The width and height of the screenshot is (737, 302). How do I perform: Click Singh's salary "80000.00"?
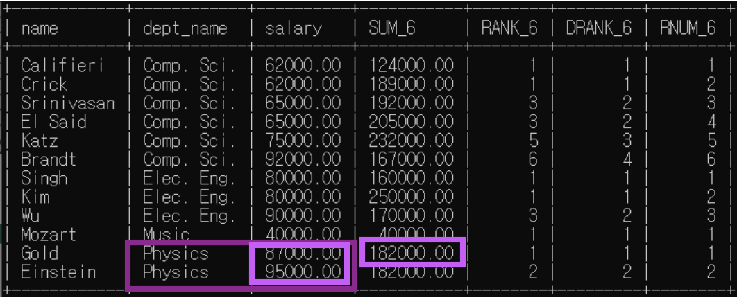[303, 178]
